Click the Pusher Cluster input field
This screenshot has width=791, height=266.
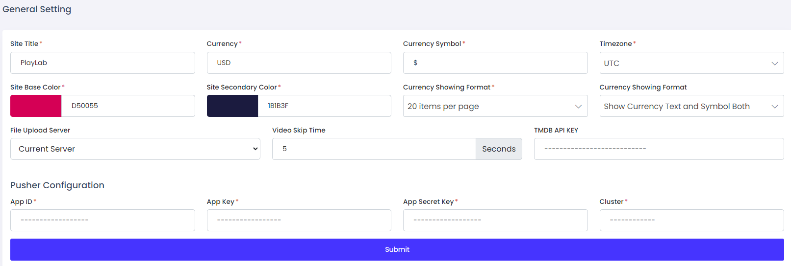click(691, 221)
